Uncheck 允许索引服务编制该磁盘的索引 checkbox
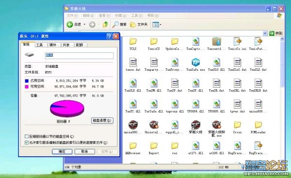The height and width of the screenshot is (178, 291). pos(27,143)
